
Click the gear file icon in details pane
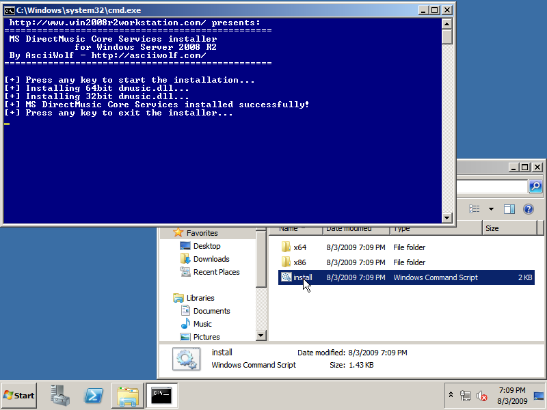[186, 359]
